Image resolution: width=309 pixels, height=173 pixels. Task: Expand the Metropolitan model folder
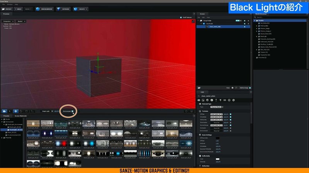256,26
